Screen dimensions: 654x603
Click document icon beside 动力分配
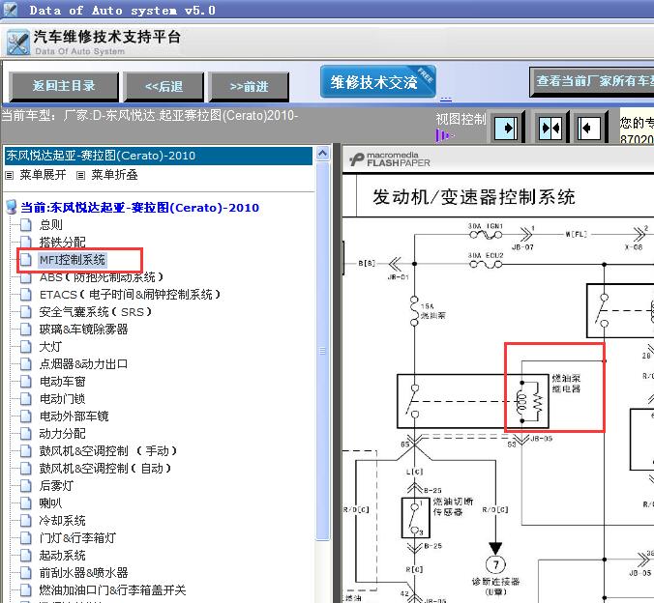[x=26, y=433]
